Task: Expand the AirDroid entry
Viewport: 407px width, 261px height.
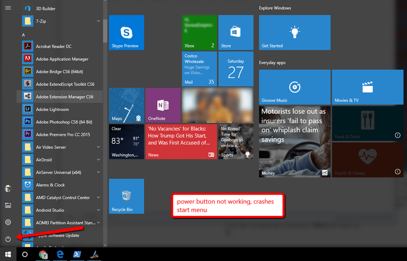Action: coord(98,159)
